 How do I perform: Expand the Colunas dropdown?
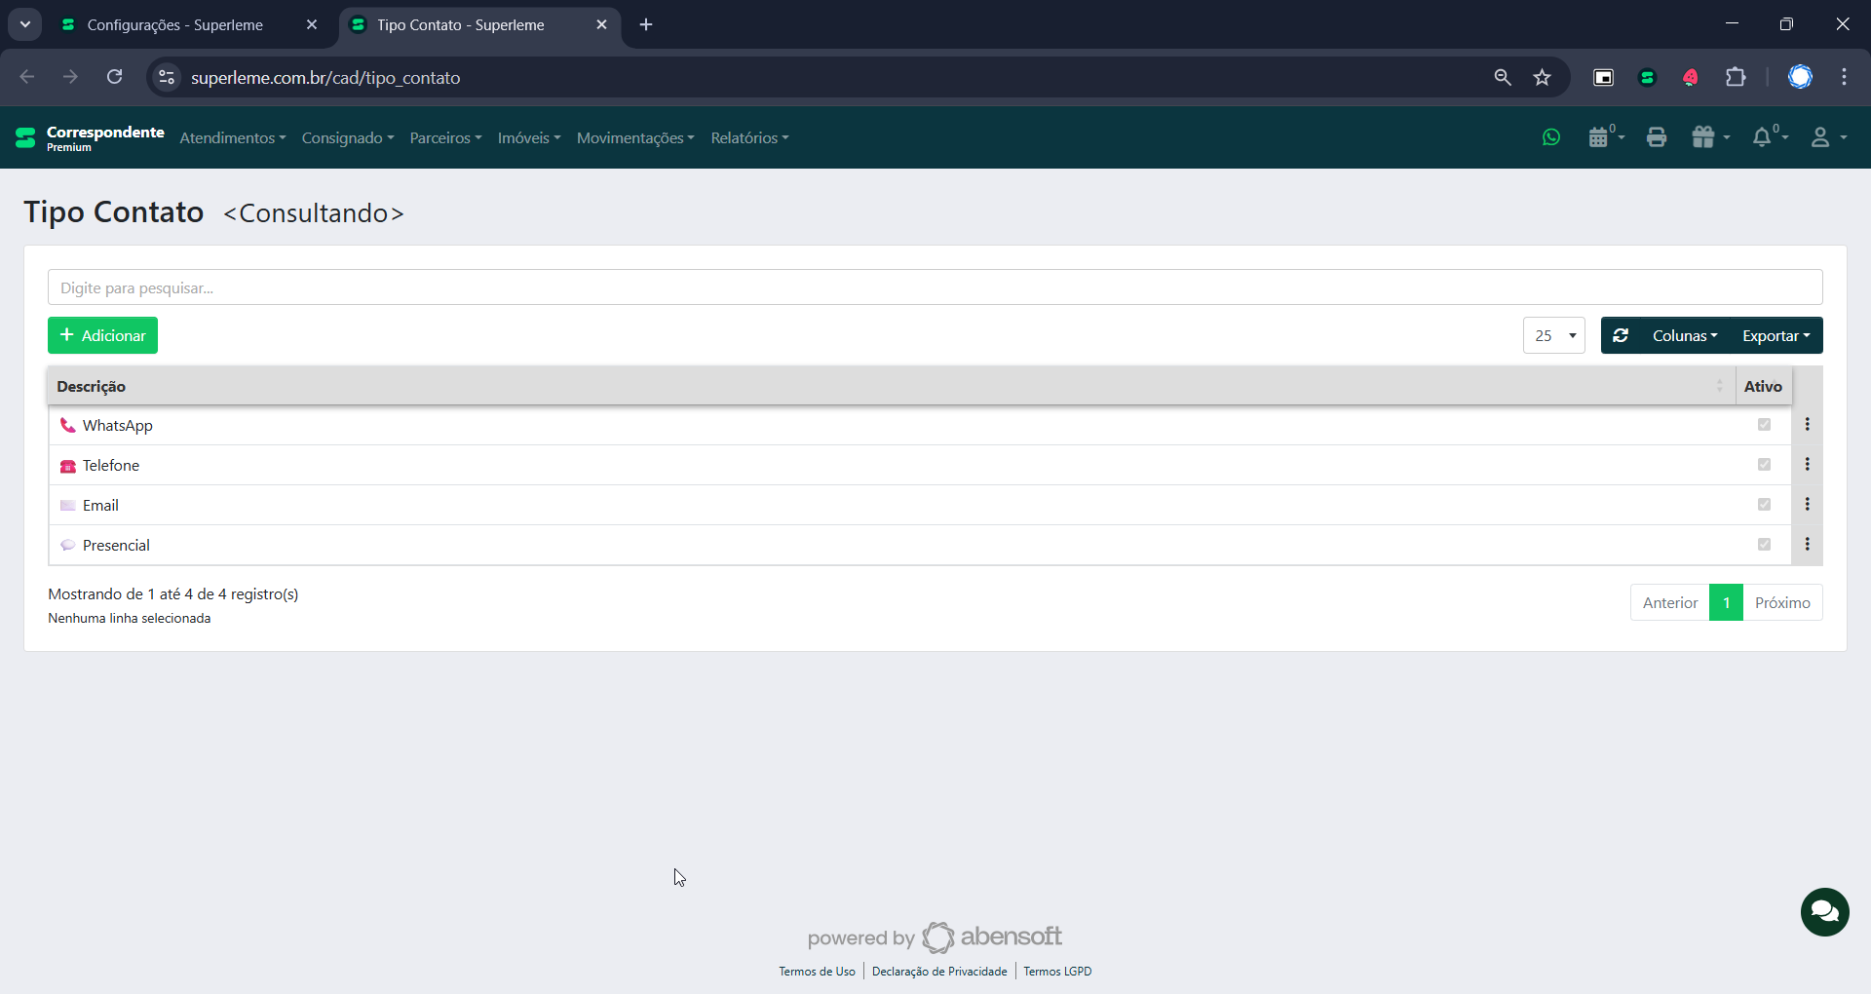click(x=1684, y=335)
